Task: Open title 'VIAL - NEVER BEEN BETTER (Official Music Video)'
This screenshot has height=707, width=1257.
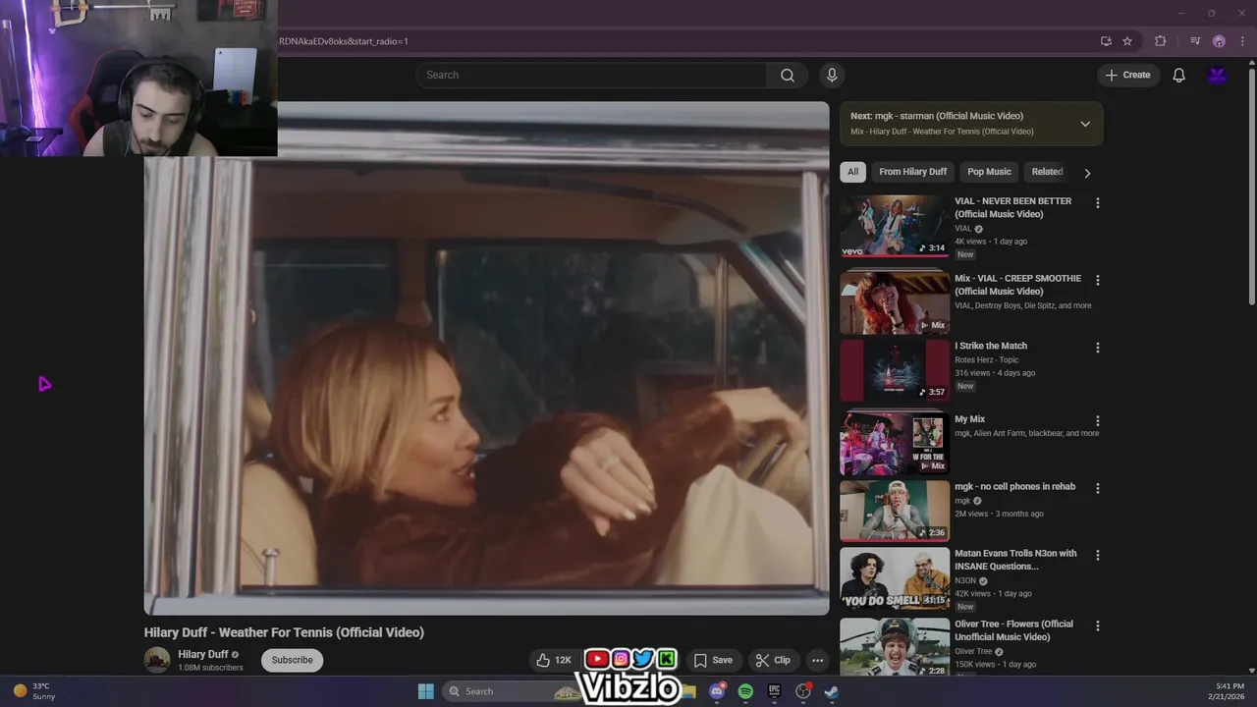Action: click(x=1013, y=207)
